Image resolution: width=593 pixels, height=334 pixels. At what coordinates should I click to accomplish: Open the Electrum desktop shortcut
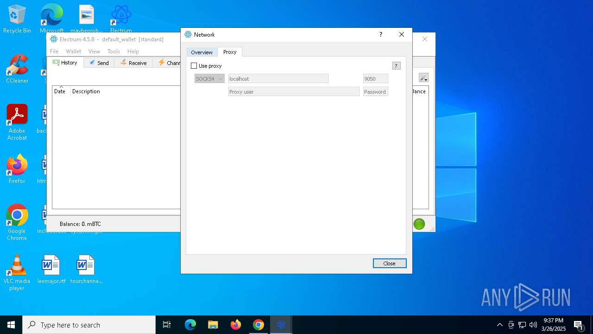tap(121, 19)
